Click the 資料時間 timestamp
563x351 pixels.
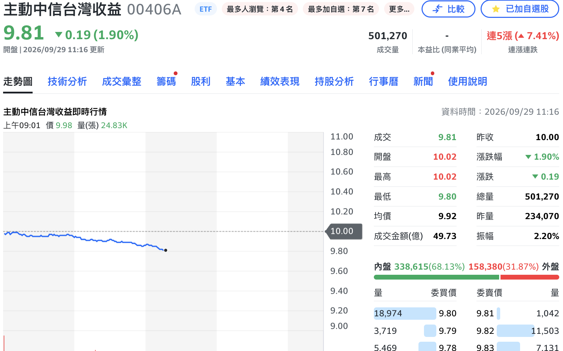[x=500, y=112]
